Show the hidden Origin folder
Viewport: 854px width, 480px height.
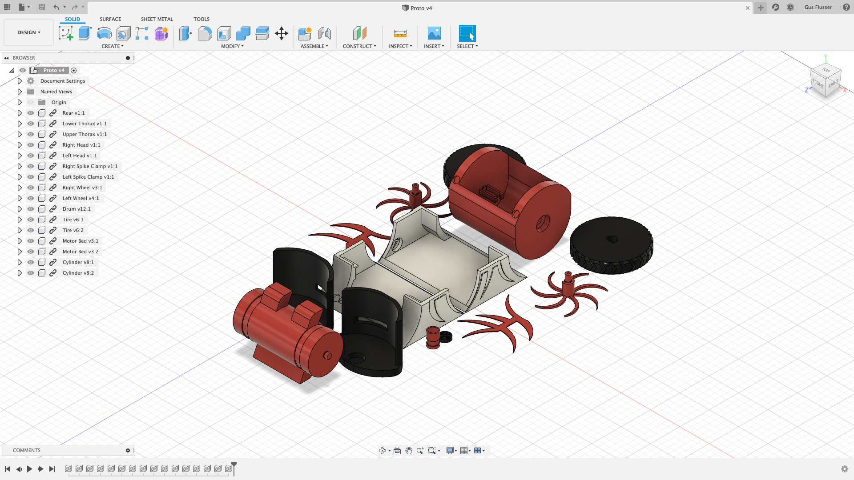[x=31, y=102]
